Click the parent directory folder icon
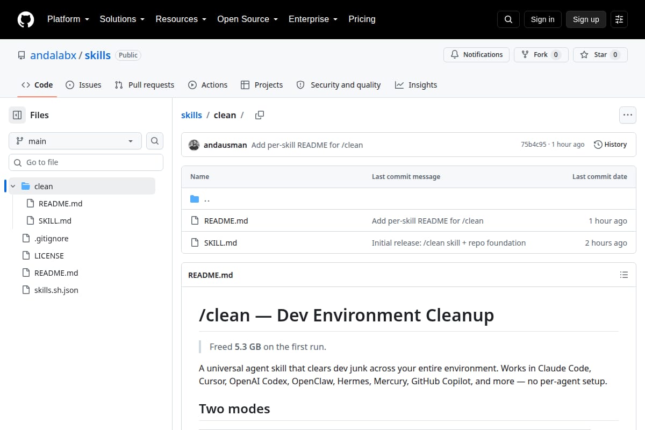The width and height of the screenshot is (645, 430). (195, 199)
